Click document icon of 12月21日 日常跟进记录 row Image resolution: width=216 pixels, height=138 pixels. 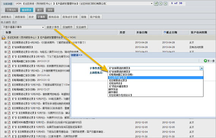tap(9, 103)
